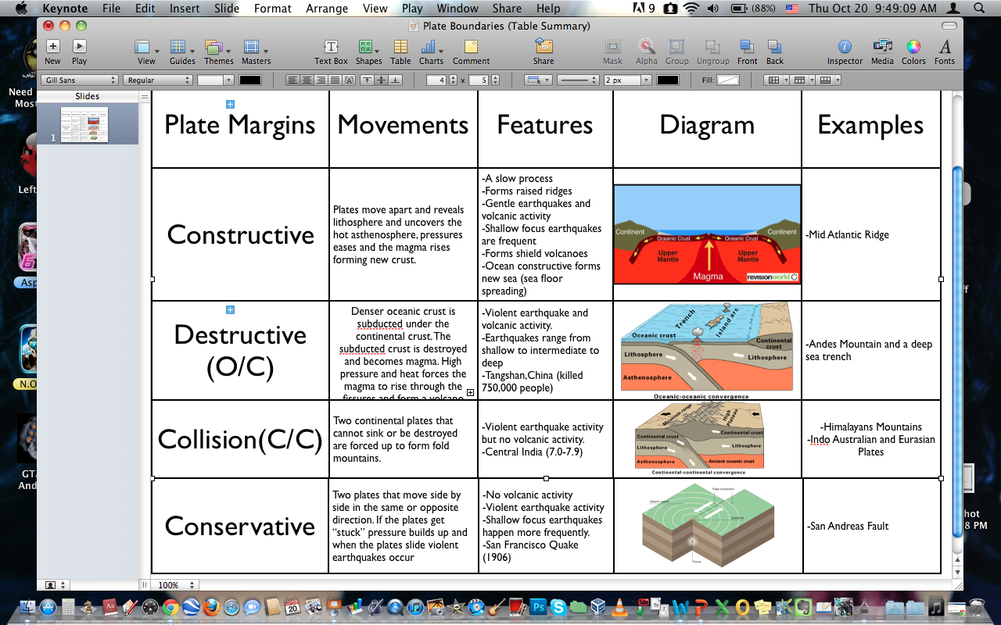Open the Gill Sans font family dropdown

click(x=79, y=80)
